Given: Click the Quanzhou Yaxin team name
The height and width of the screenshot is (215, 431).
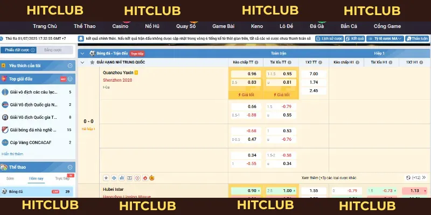Looking at the screenshot, I should 118,73.
